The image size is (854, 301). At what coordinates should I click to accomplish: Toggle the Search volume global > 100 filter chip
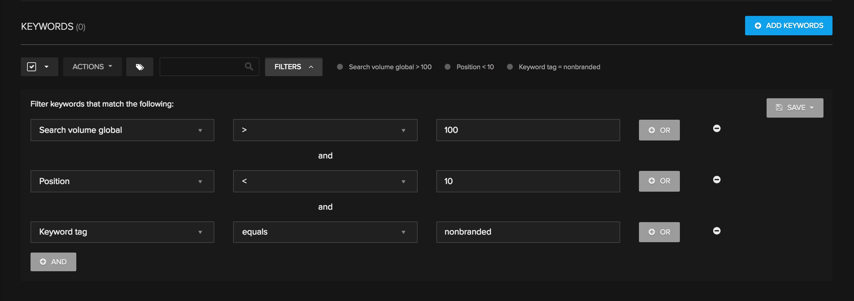tap(384, 67)
